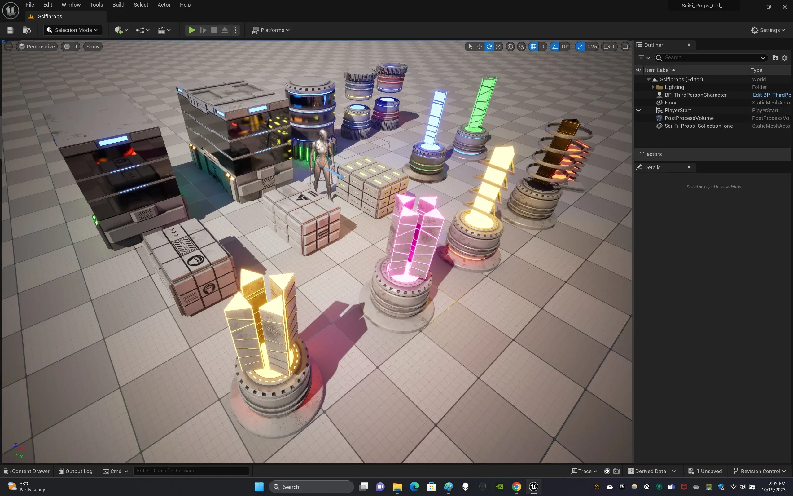Image resolution: width=793 pixels, height=496 pixels.
Task: Toggle PlayerStart visibility eye icon
Action: 638,111
